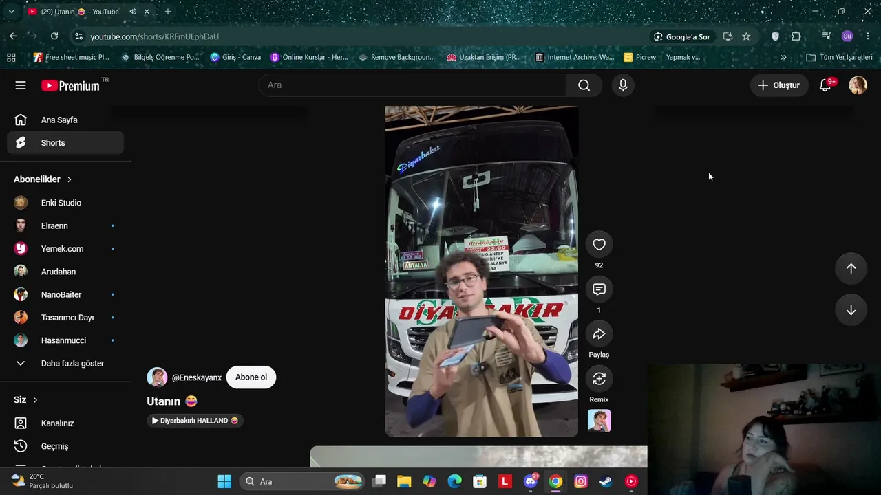This screenshot has height=495, width=881.
Task: Install the page as an app
Action: [x=728, y=36]
